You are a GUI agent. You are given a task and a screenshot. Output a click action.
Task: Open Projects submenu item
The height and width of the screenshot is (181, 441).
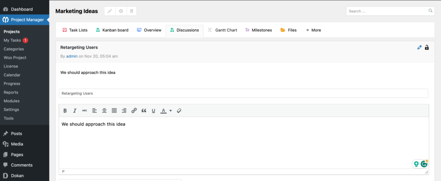[x=12, y=32]
